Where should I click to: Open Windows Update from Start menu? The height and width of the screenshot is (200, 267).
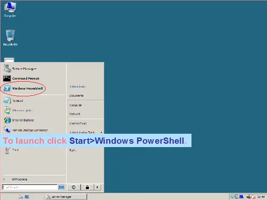(x=18, y=110)
